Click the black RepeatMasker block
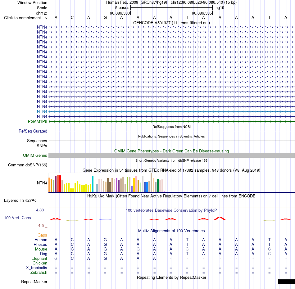This screenshot has height=289, width=295. tap(286, 282)
